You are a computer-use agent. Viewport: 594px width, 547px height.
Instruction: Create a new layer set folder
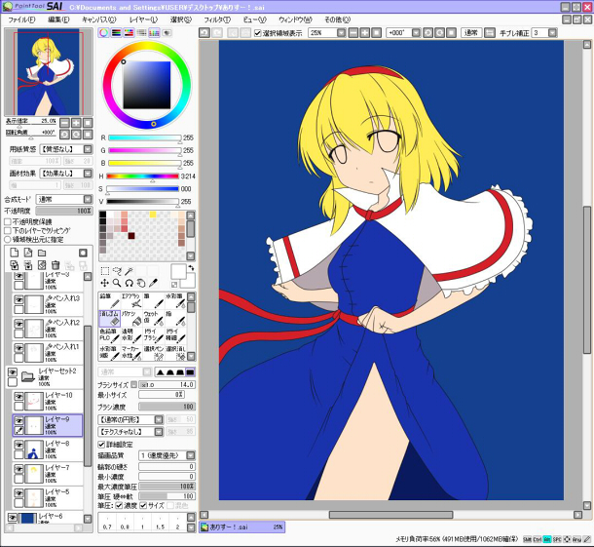point(42,253)
